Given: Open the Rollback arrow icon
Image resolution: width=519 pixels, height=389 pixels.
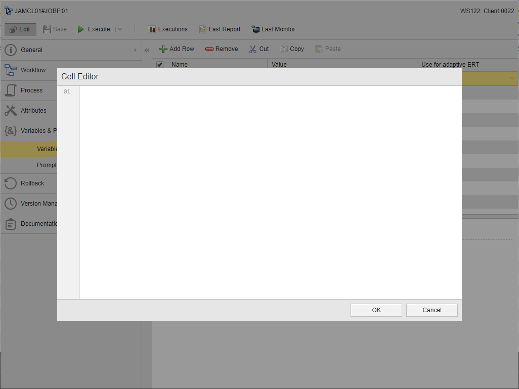Looking at the screenshot, I should (11, 183).
